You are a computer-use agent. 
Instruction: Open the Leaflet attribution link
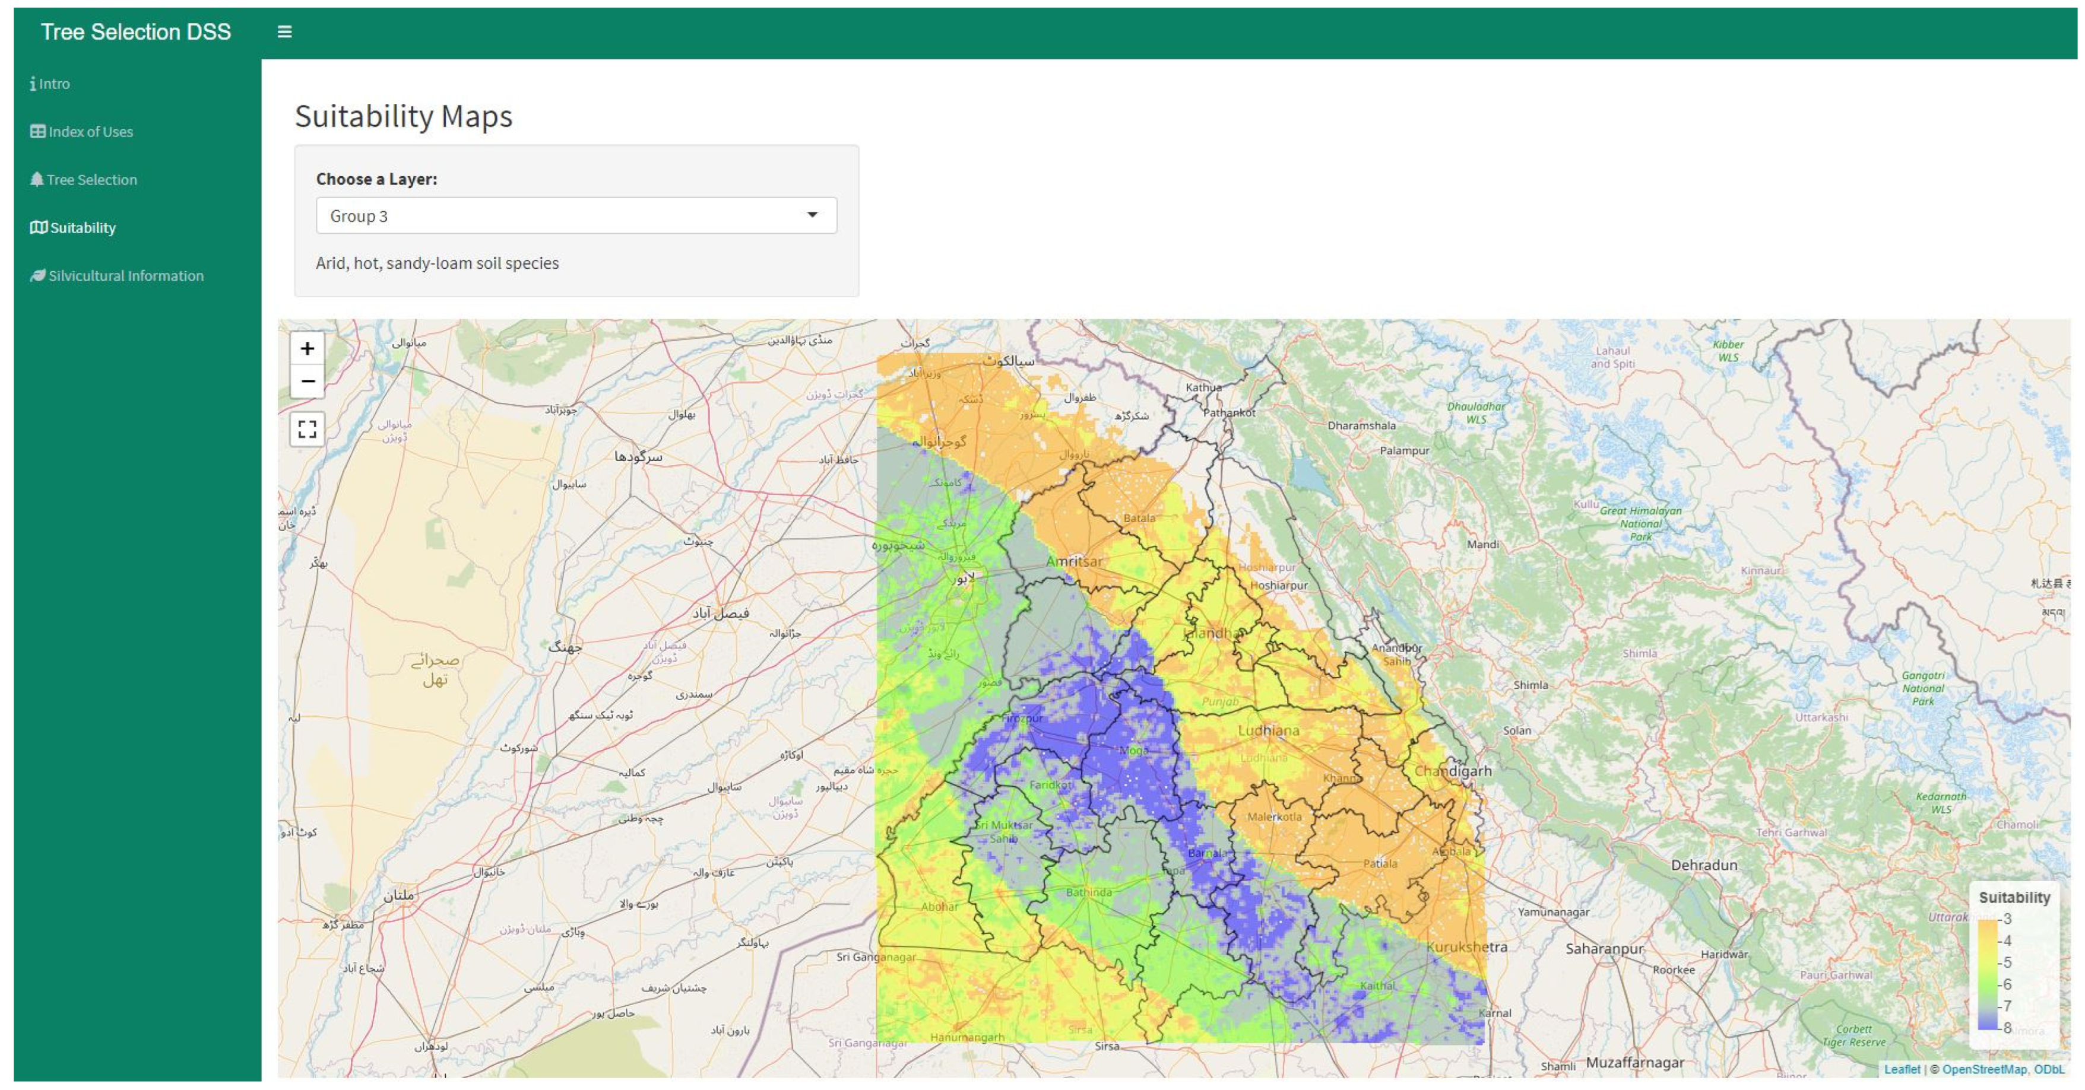coord(1902,1069)
